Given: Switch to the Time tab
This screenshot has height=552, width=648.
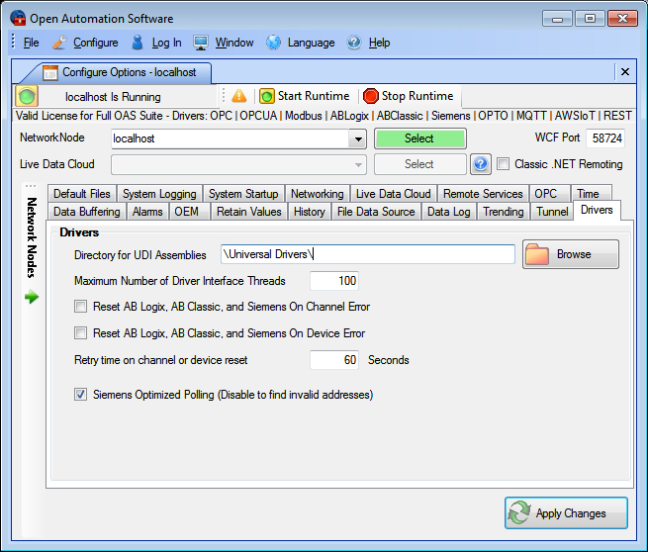Looking at the screenshot, I should pos(591,193).
